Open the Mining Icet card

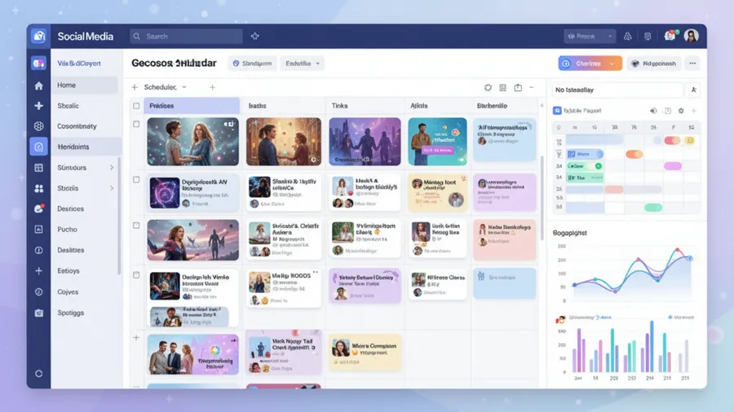point(437,192)
